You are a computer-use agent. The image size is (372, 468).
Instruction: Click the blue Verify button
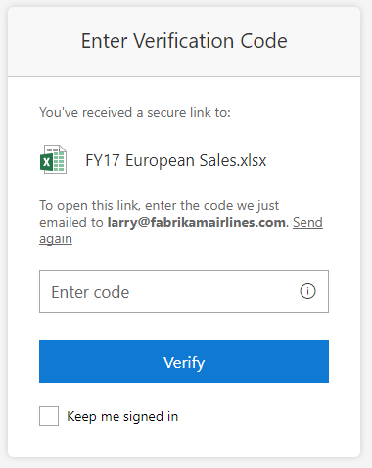(184, 362)
